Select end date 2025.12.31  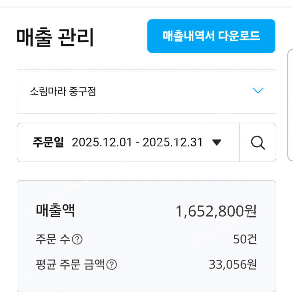(x=173, y=142)
